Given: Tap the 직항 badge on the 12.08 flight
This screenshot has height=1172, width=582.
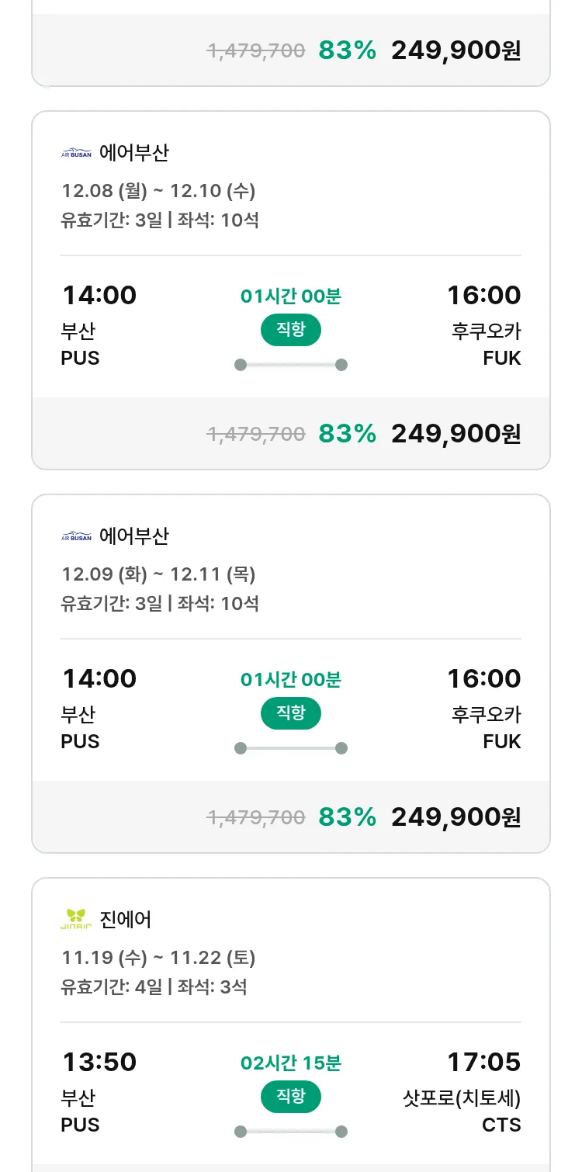Looking at the screenshot, I should [x=290, y=330].
